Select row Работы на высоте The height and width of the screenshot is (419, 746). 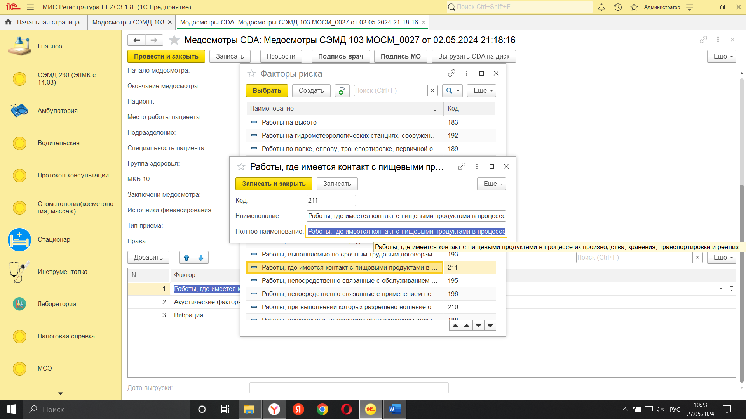coord(371,123)
